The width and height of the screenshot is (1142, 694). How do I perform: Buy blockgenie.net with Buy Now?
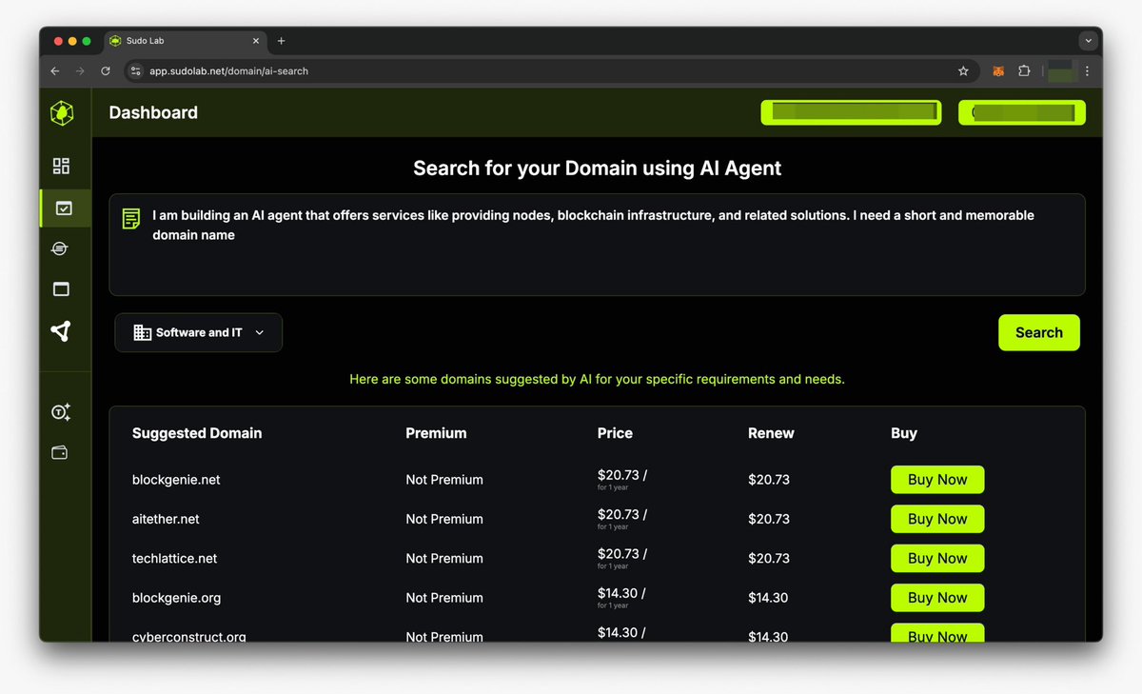tap(937, 480)
